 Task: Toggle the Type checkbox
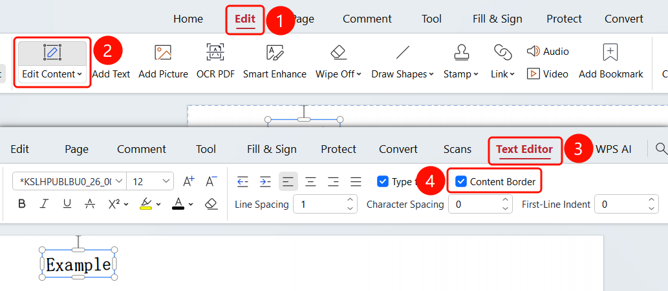click(383, 182)
